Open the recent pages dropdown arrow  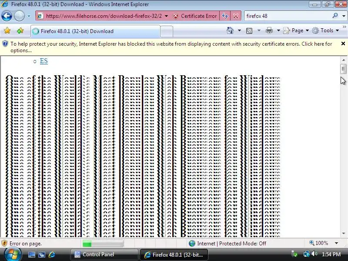29,16
